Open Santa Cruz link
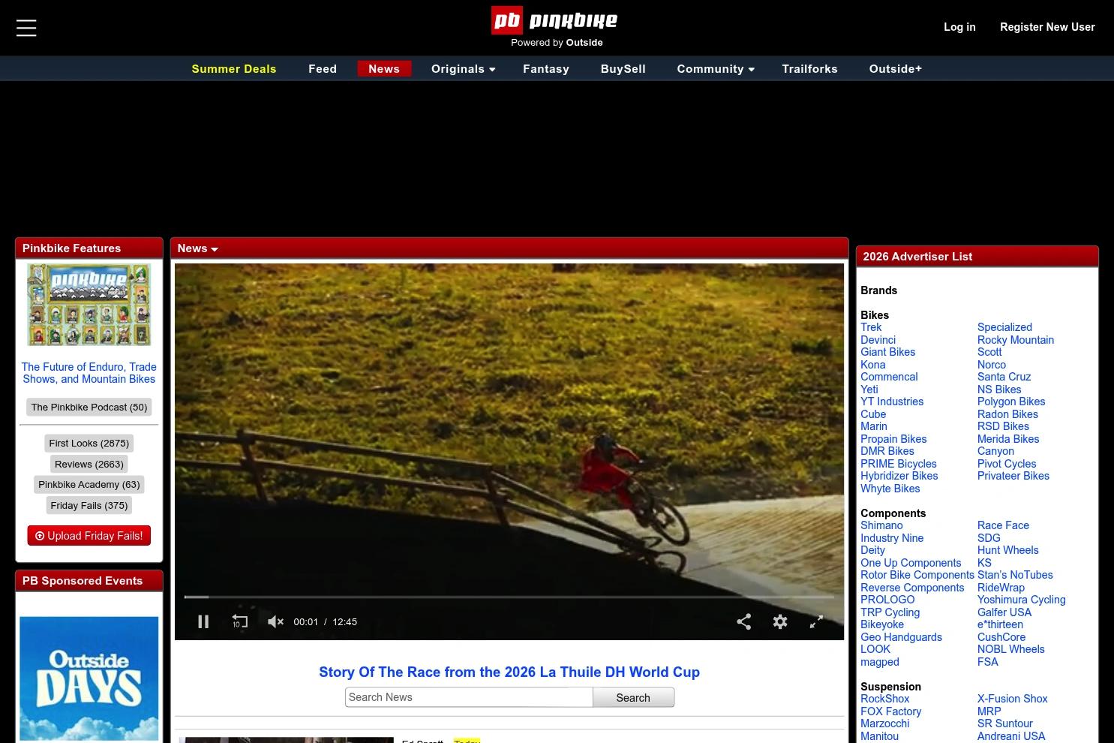This screenshot has height=743, width=1114. tap(1004, 377)
